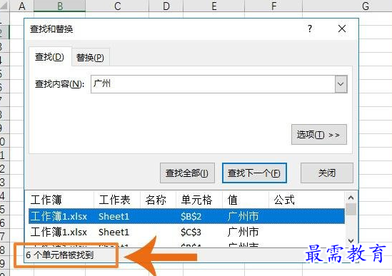Click the 单元格 column header
Image resolution: width=392 pixels, height=276 pixels.
[199, 200]
